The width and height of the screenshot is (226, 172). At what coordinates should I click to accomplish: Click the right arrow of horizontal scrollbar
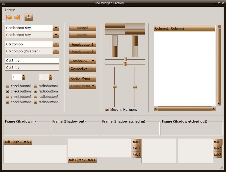click(214, 109)
